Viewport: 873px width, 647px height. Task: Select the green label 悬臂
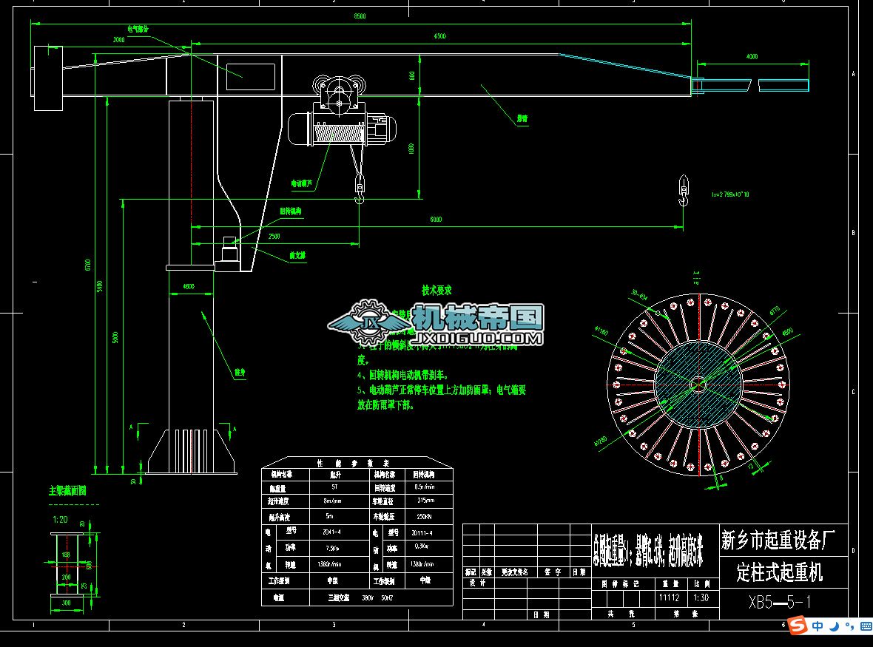(522, 118)
